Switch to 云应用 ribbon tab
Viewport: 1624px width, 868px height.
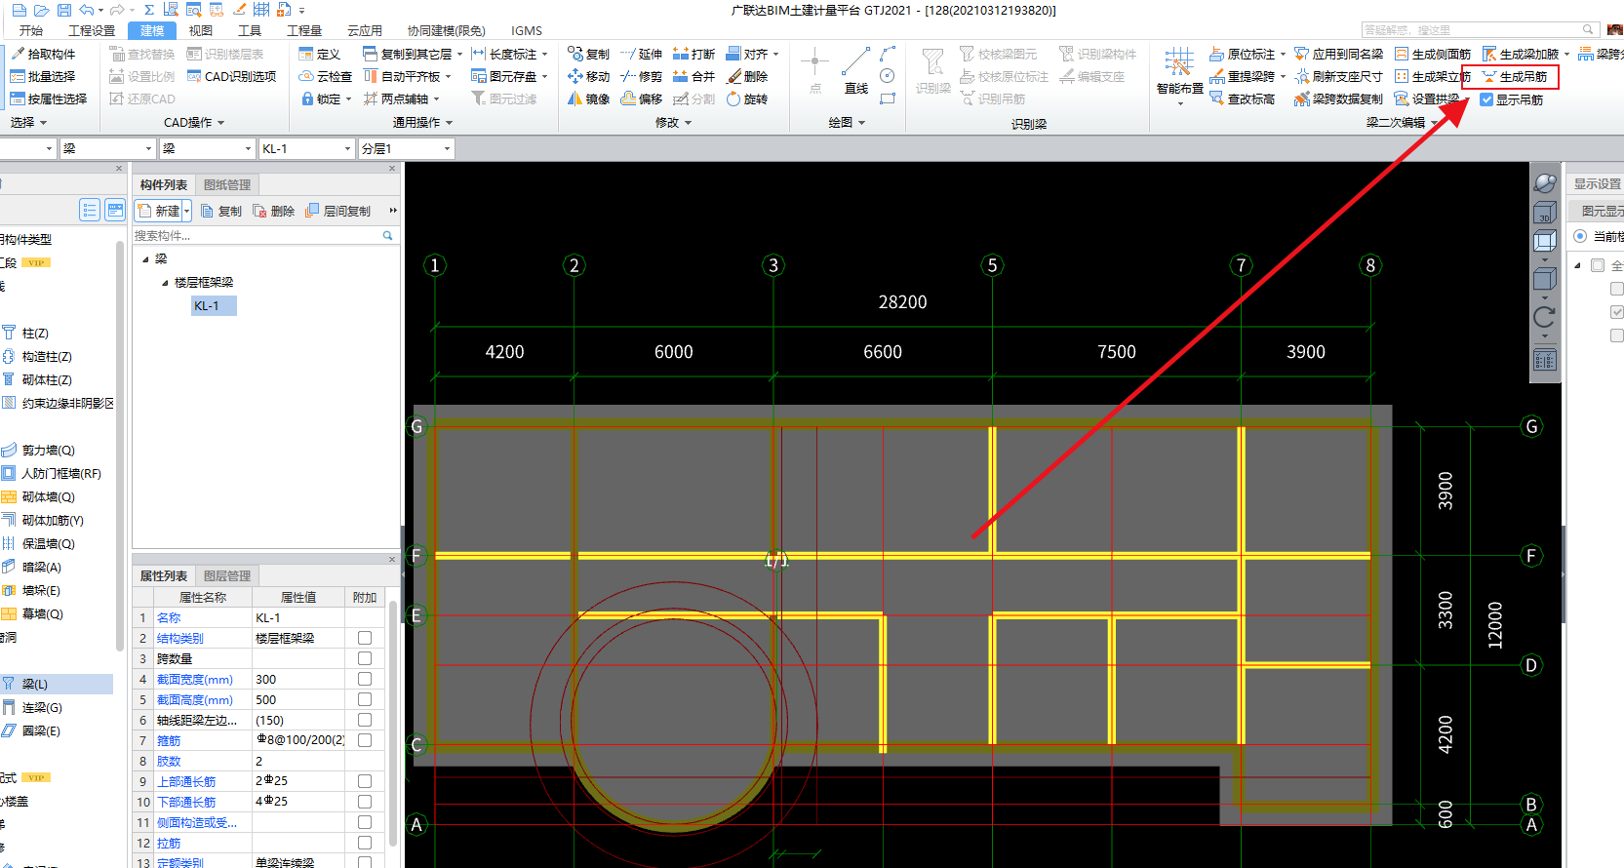[365, 30]
